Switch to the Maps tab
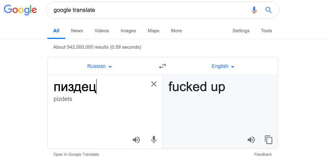The image size is (330, 163). 154,31
